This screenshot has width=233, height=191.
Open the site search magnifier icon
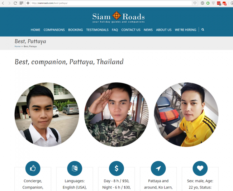click(x=203, y=30)
